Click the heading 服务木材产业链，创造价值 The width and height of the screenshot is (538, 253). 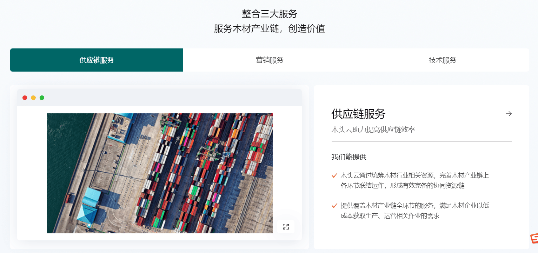pos(270,28)
